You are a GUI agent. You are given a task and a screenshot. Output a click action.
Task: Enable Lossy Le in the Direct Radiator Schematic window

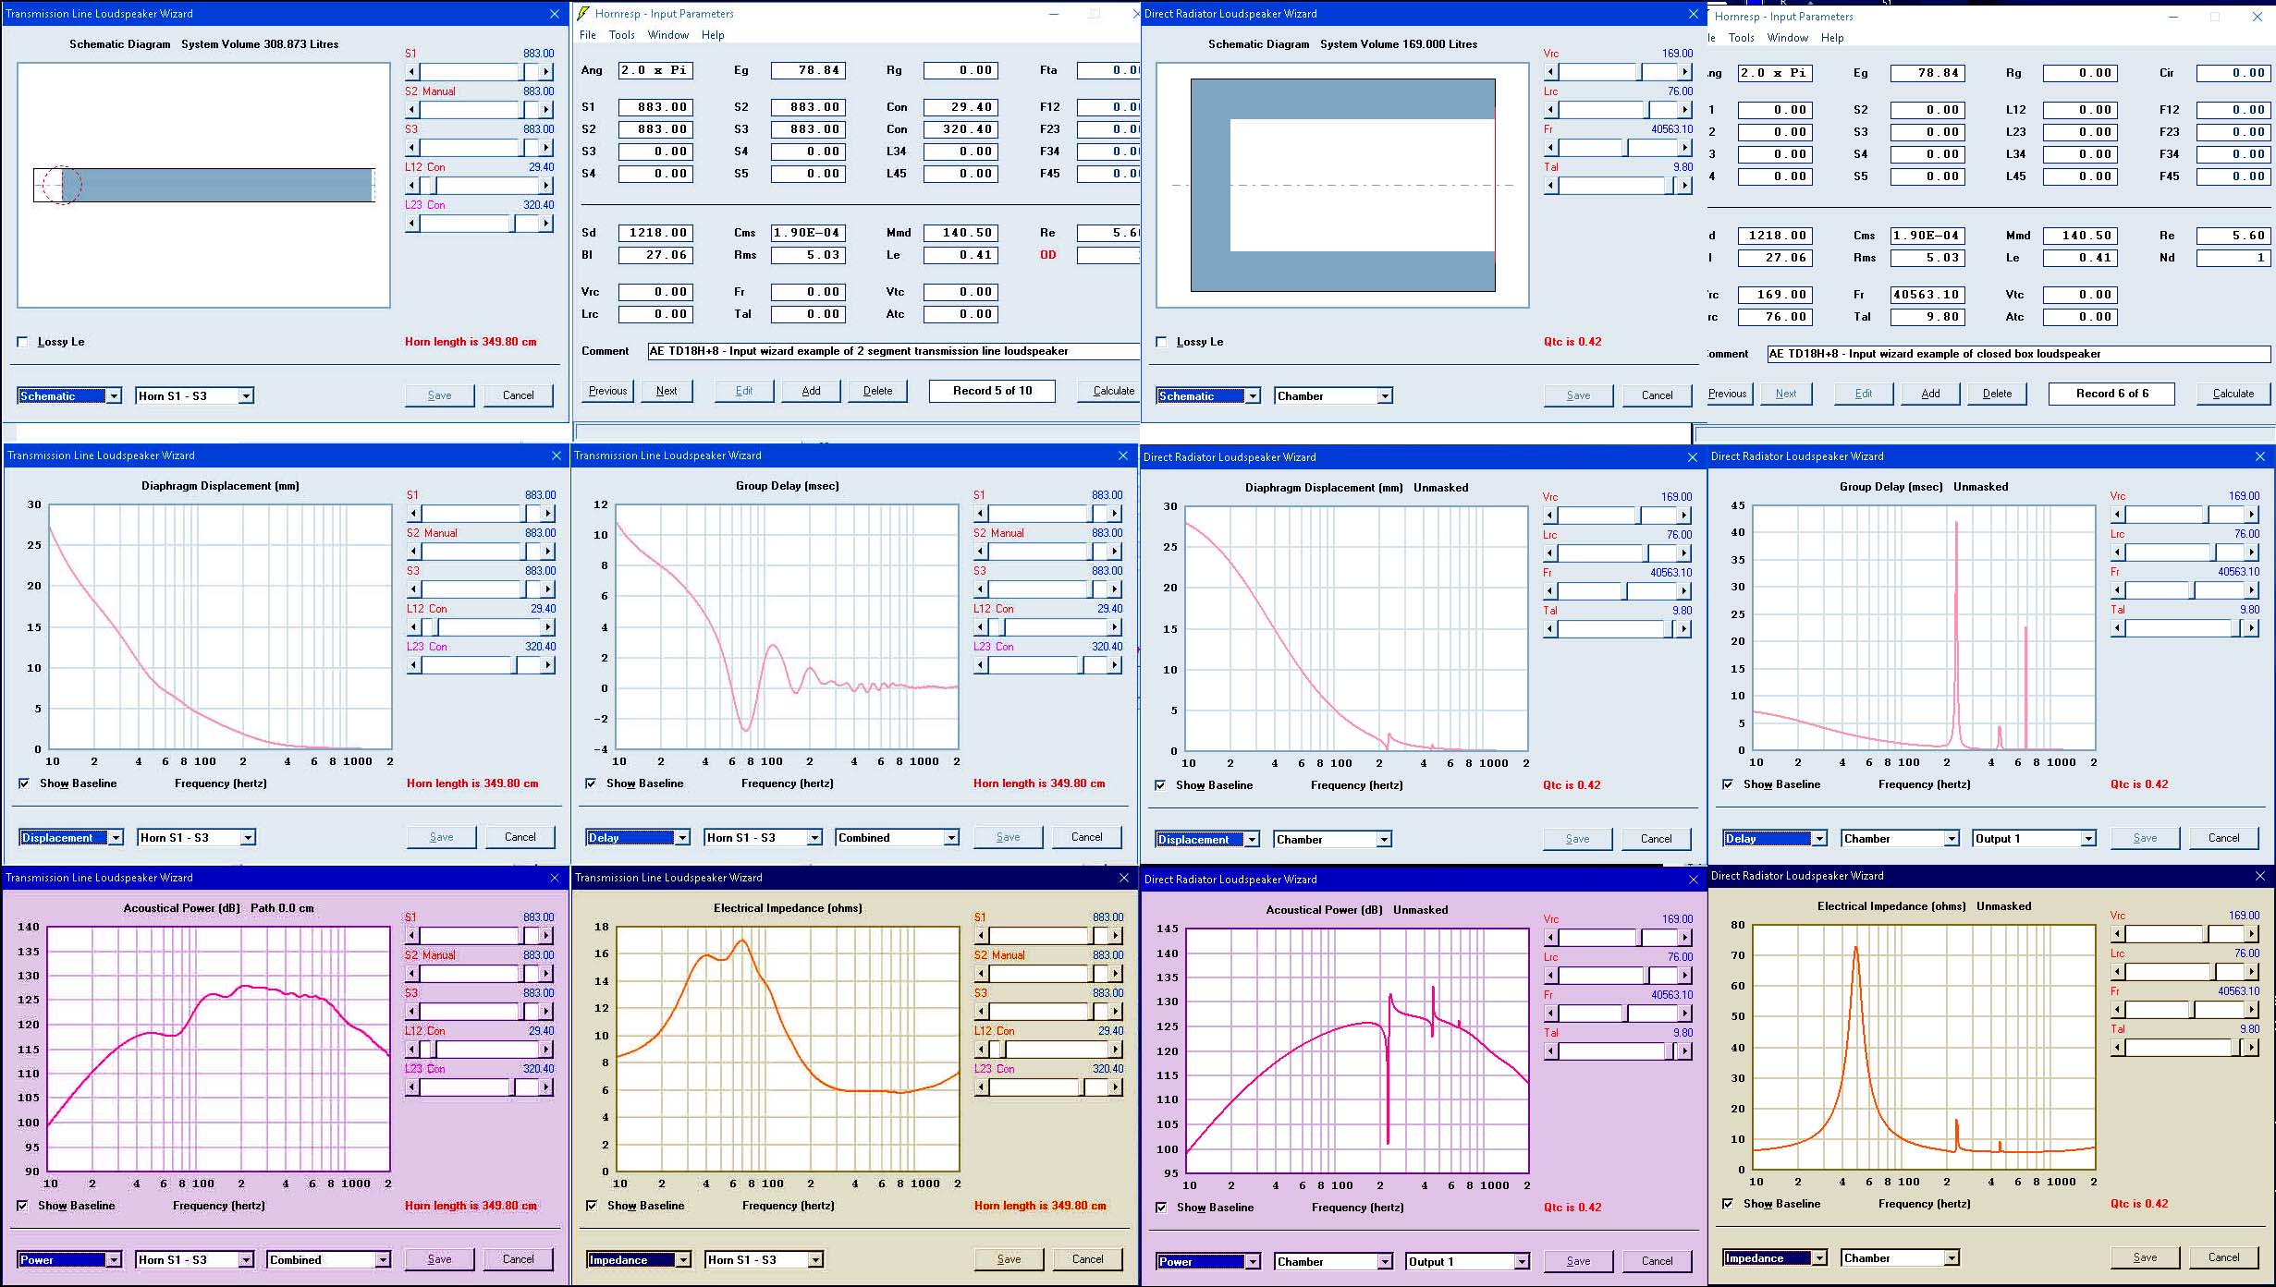pos(1162,342)
